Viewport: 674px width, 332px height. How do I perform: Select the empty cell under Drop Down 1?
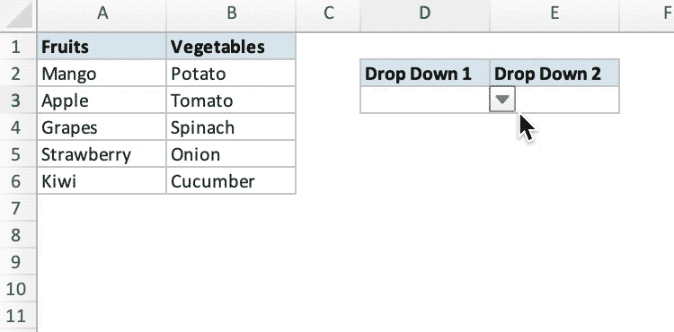pos(425,100)
